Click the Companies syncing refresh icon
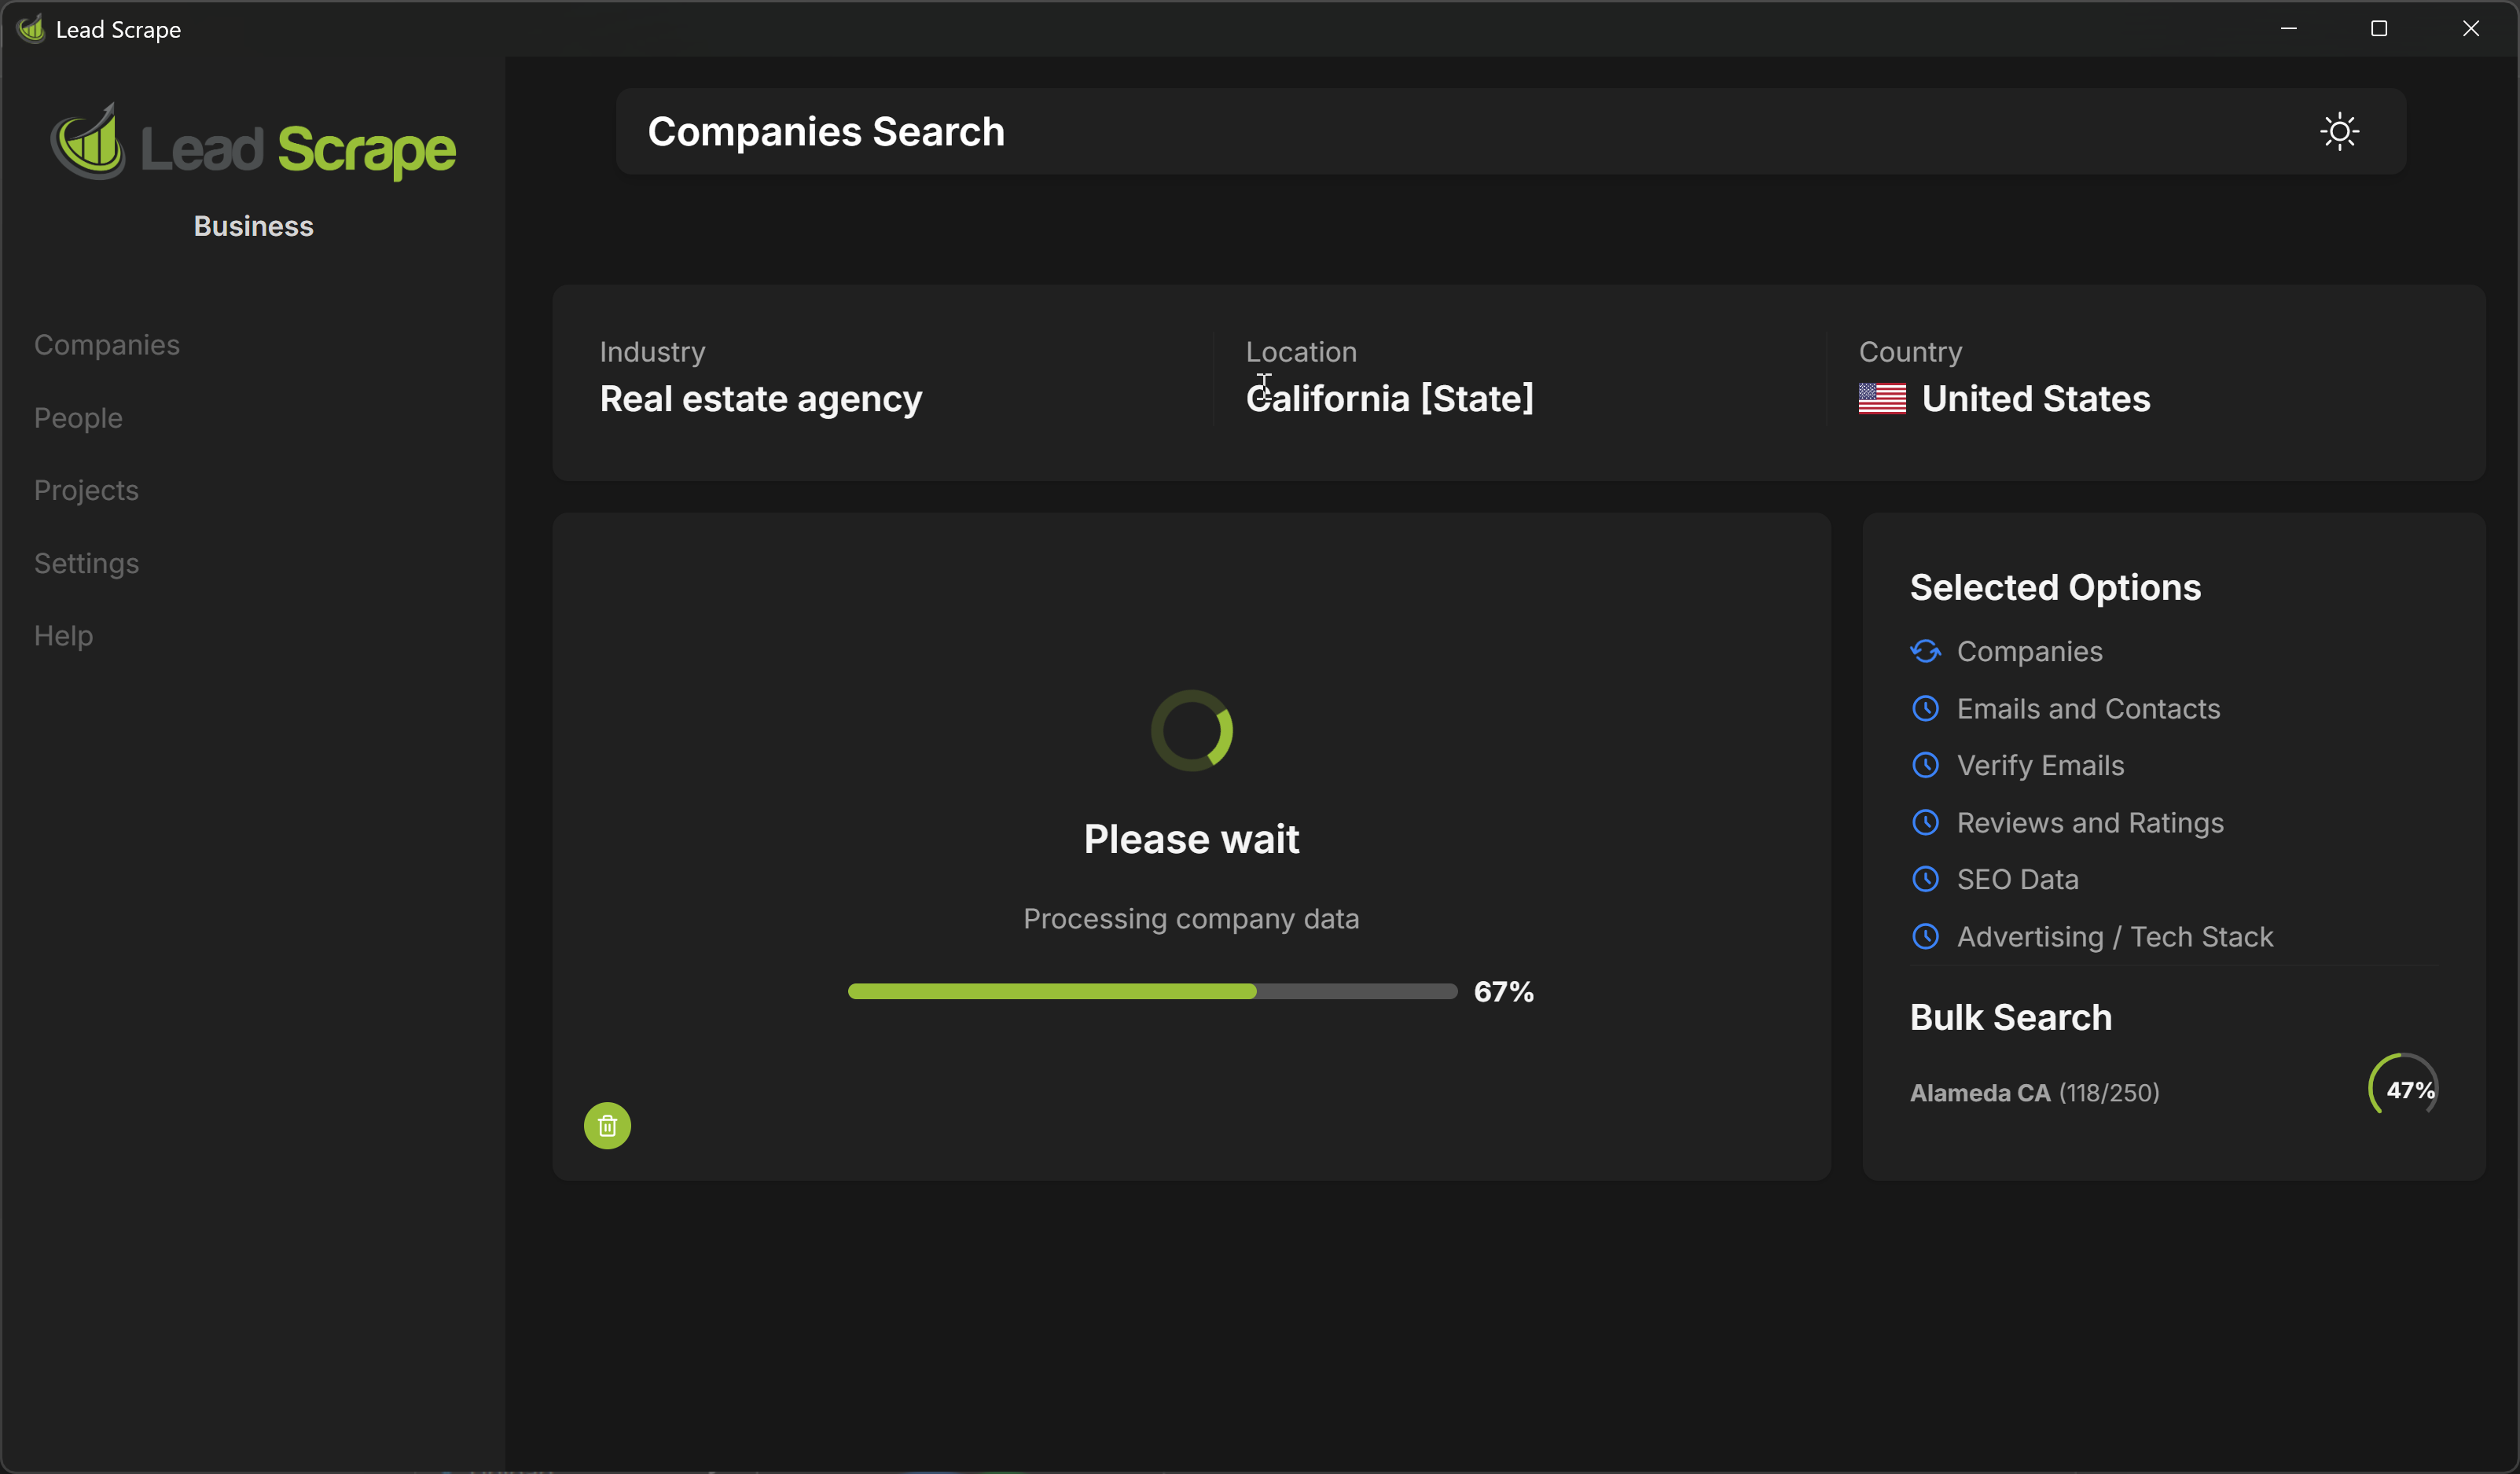2520x1474 pixels. (x=1925, y=652)
